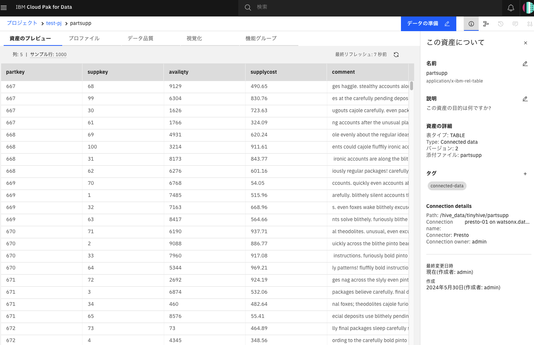
Task: Switch to the 機能グループ tab
Action: tap(269, 38)
